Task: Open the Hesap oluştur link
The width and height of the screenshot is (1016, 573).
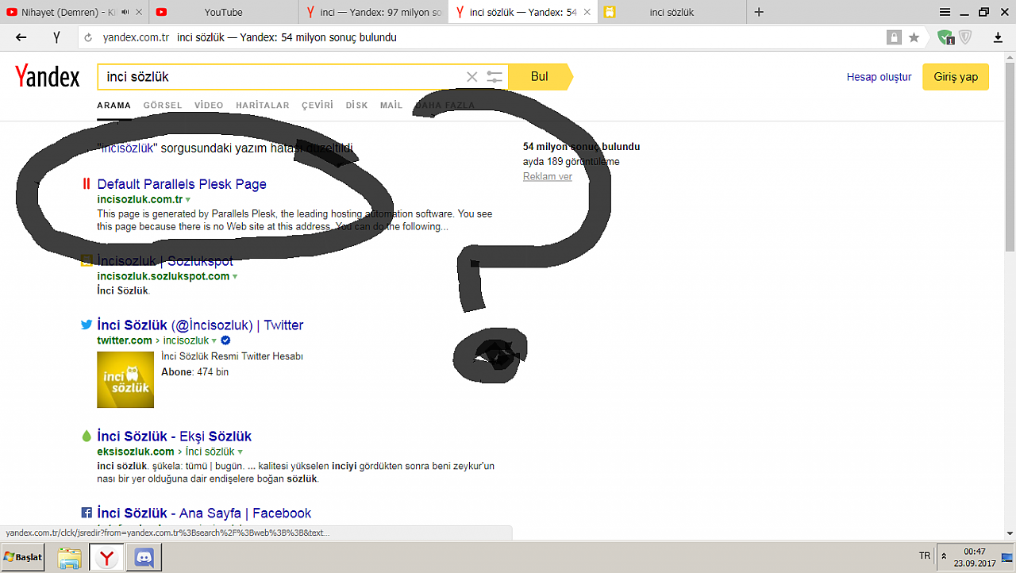Action: [879, 77]
